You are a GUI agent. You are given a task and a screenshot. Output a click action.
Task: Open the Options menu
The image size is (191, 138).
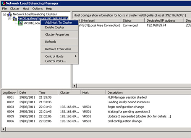(x=37, y=9)
